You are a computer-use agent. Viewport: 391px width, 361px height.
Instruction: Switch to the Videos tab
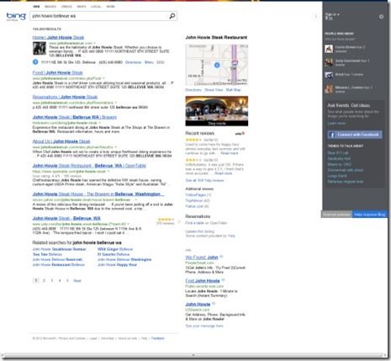(66, 7)
